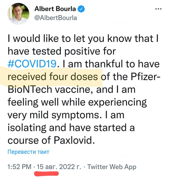Click the phrase have tested positive for
The height and width of the screenshot is (178, 170).
pyautogui.click(x=62, y=52)
